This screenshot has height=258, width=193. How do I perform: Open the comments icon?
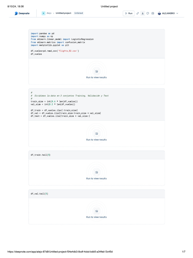148,13
